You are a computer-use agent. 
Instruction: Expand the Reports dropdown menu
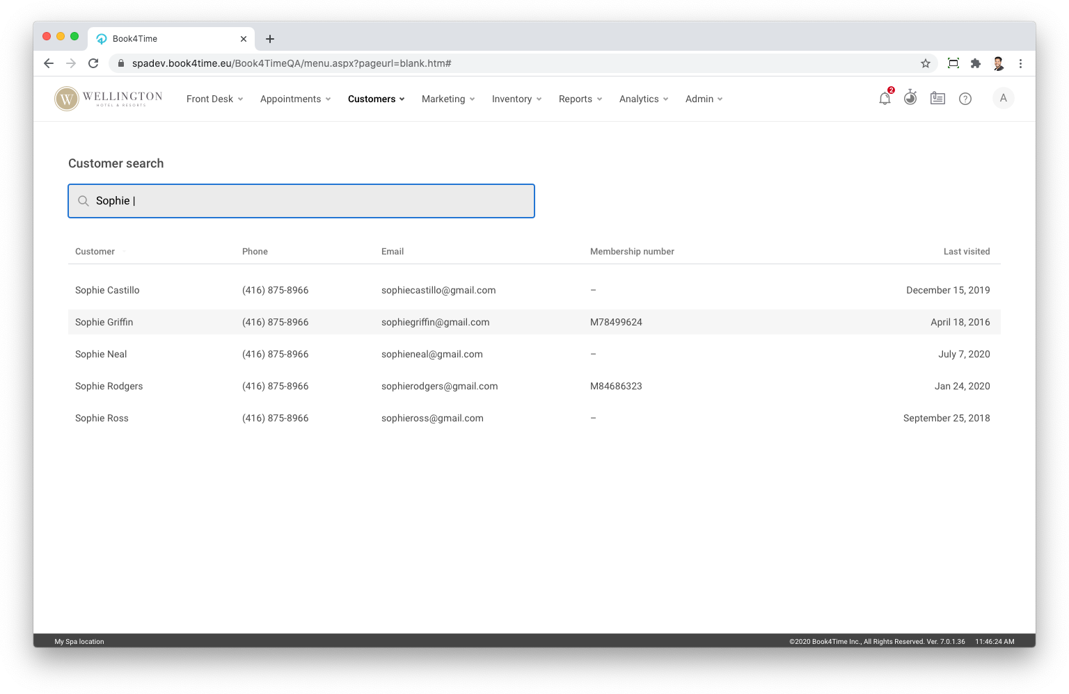(x=580, y=99)
